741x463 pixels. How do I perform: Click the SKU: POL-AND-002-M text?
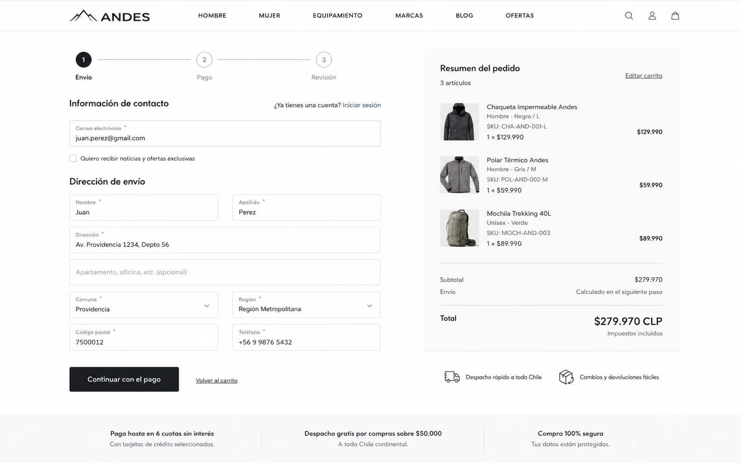517,180
